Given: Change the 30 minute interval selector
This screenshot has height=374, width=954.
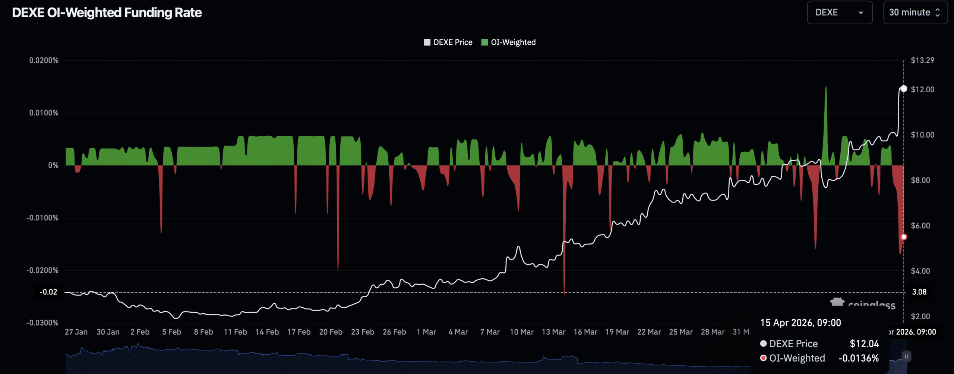Looking at the screenshot, I should coord(915,12).
